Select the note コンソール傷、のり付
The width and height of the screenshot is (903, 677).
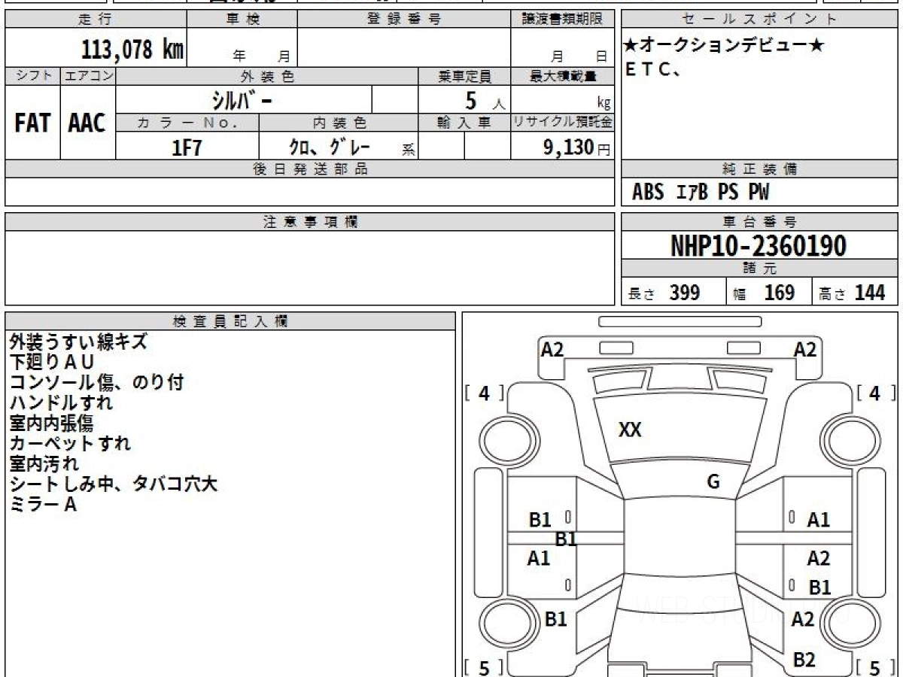(x=96, y=382)
